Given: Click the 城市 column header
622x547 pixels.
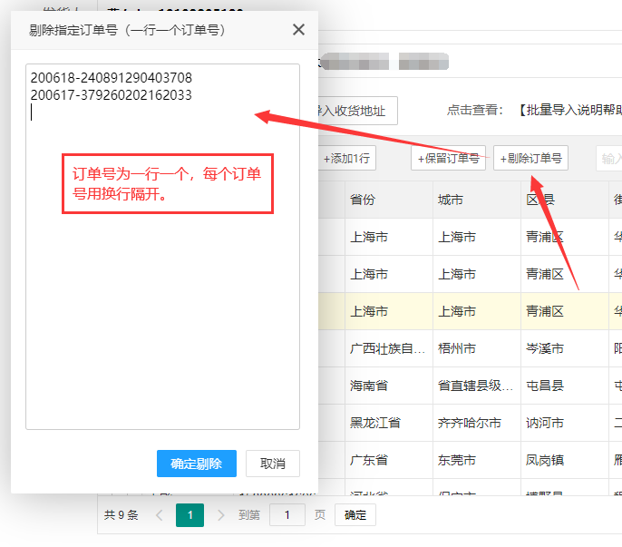Looking at the screenshot, I should click(x=451, y=200).
